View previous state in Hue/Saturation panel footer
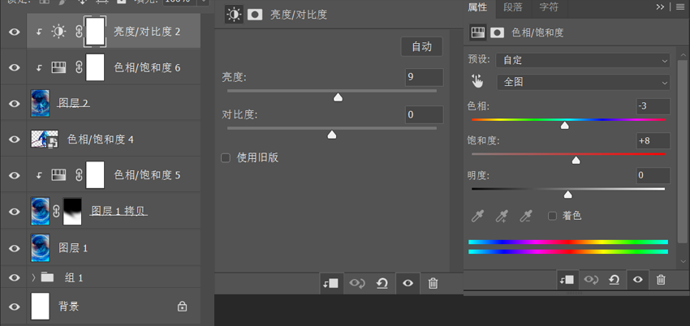The image size is (690, 326). point(591,280)
